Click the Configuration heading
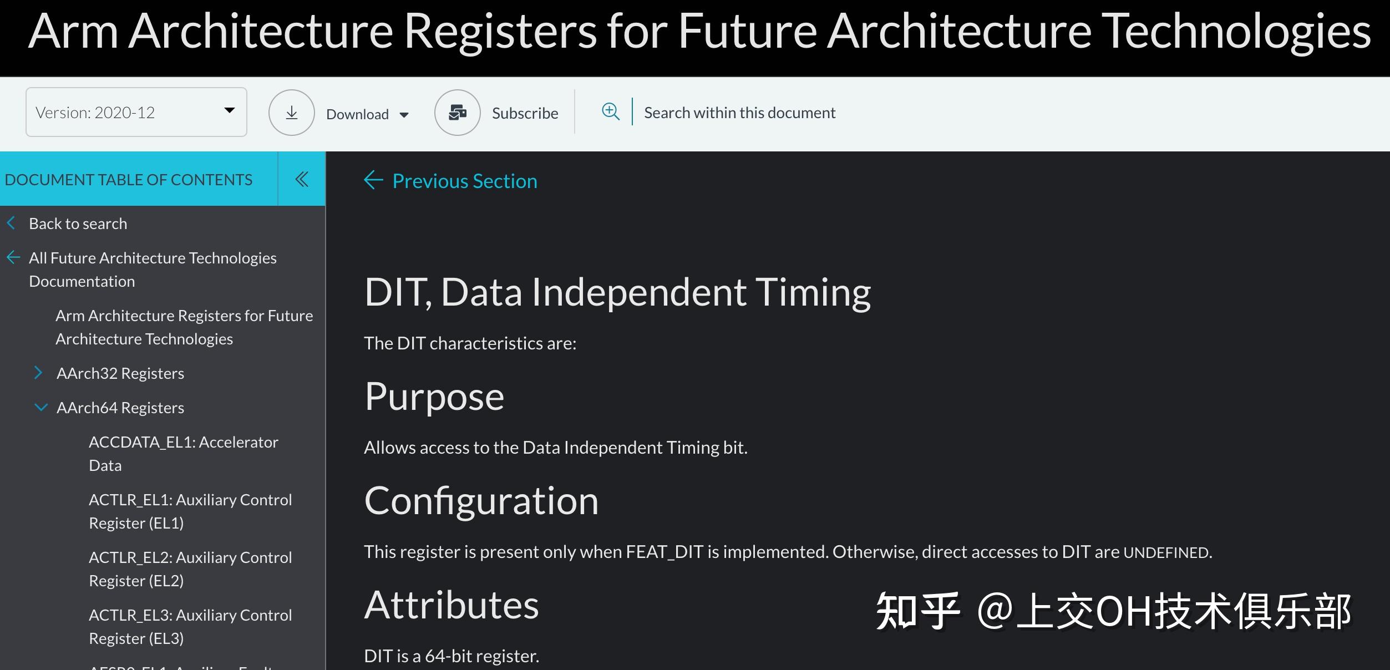This screenshot has height=670, width=1390. point(481,501)
